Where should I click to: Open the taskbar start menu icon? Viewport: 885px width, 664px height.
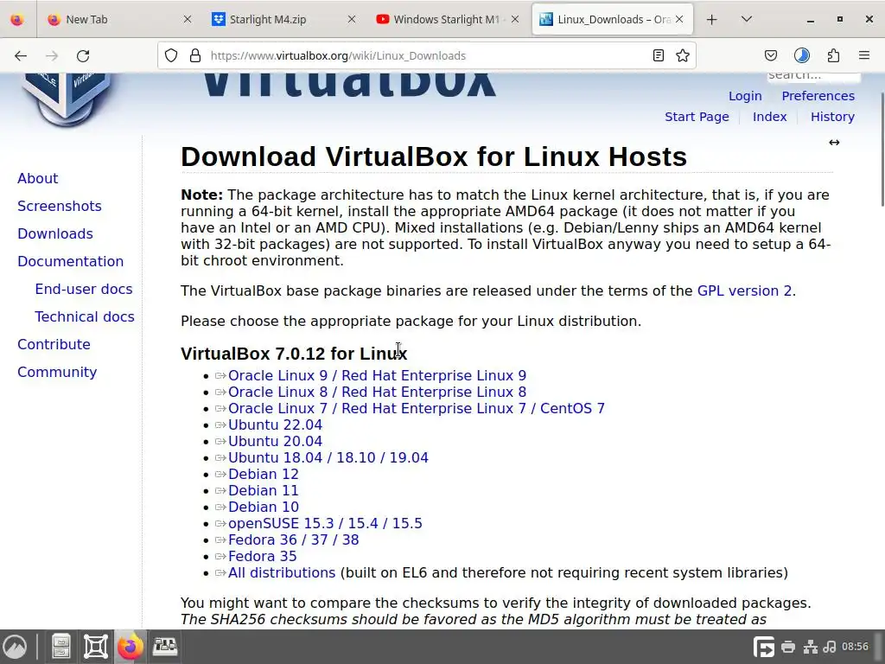click(x=15, y=647)
